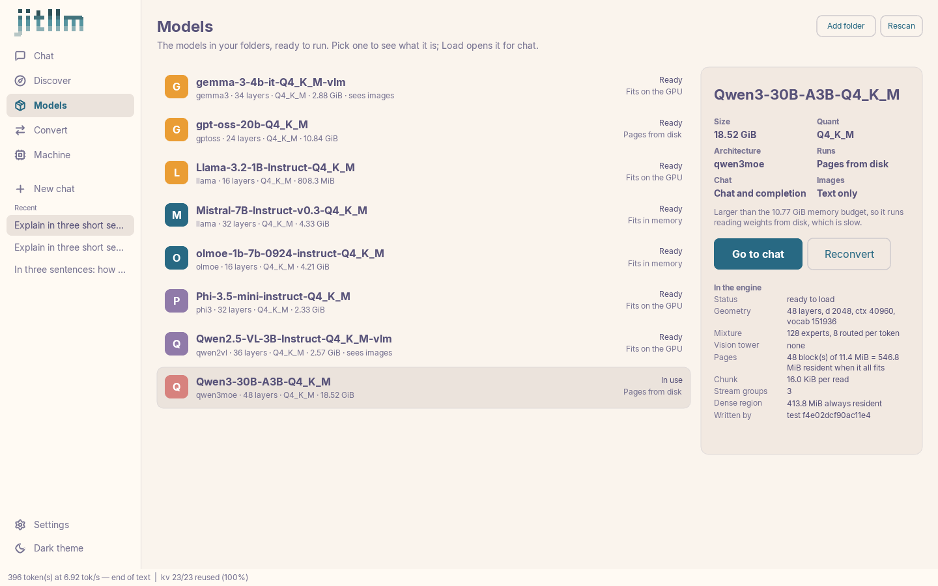Select the Qwen3-30B-A3B-Q4_K_M list row title
The image size is (938, 586).
click(x=263, y=382)
